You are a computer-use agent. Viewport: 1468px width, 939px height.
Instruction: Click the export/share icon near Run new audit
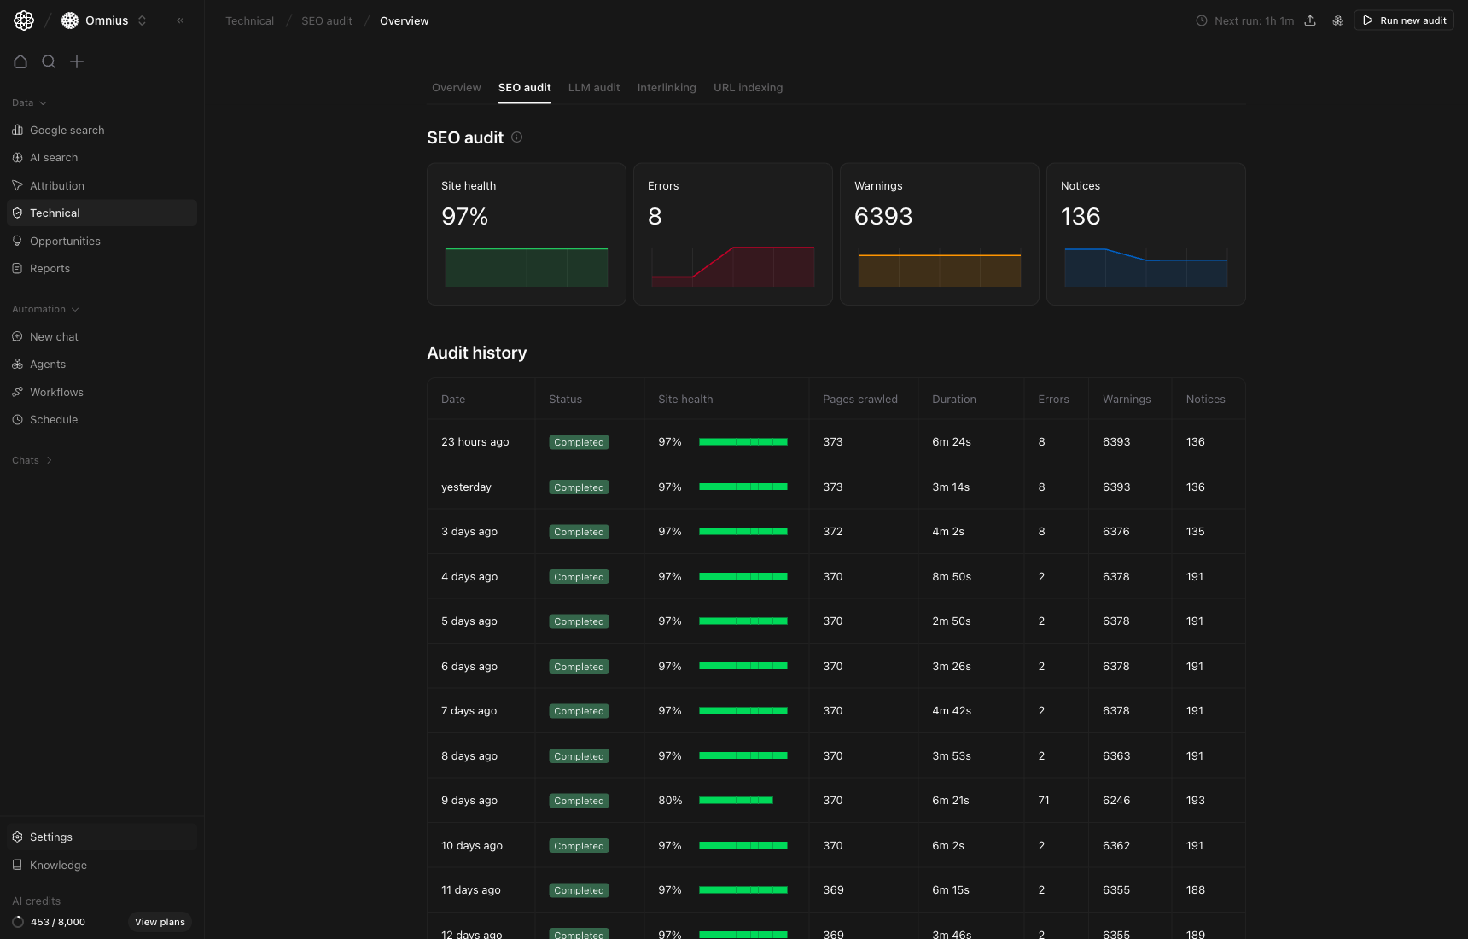(x=1310, y=20)
